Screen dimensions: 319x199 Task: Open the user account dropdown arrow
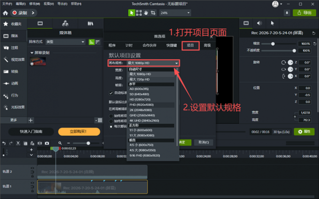[281, 4]
